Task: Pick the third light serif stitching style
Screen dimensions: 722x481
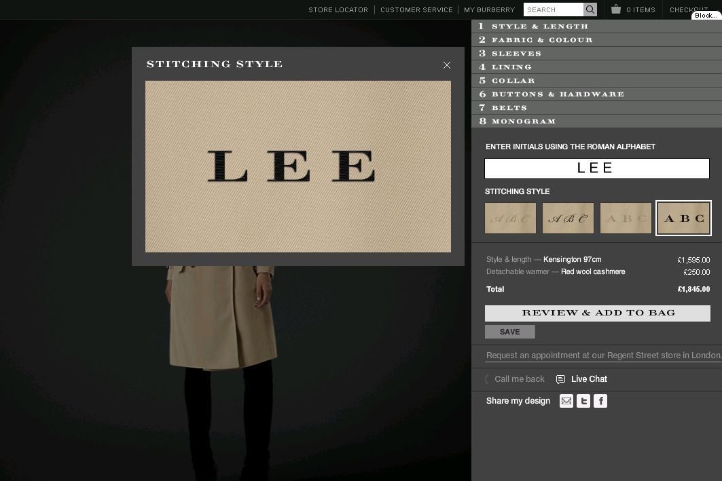Action: (x=626, y=218)
